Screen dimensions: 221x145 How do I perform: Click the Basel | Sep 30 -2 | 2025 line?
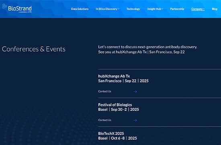coord(119,110)
